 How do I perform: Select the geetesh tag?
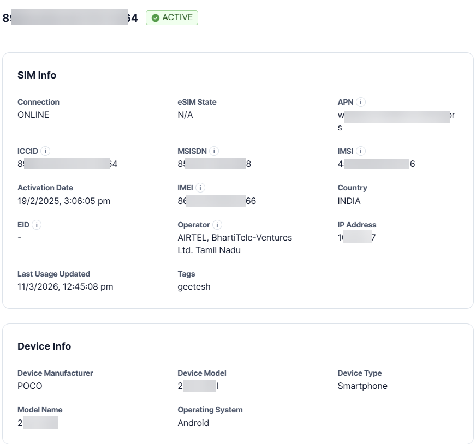point(194,286)
